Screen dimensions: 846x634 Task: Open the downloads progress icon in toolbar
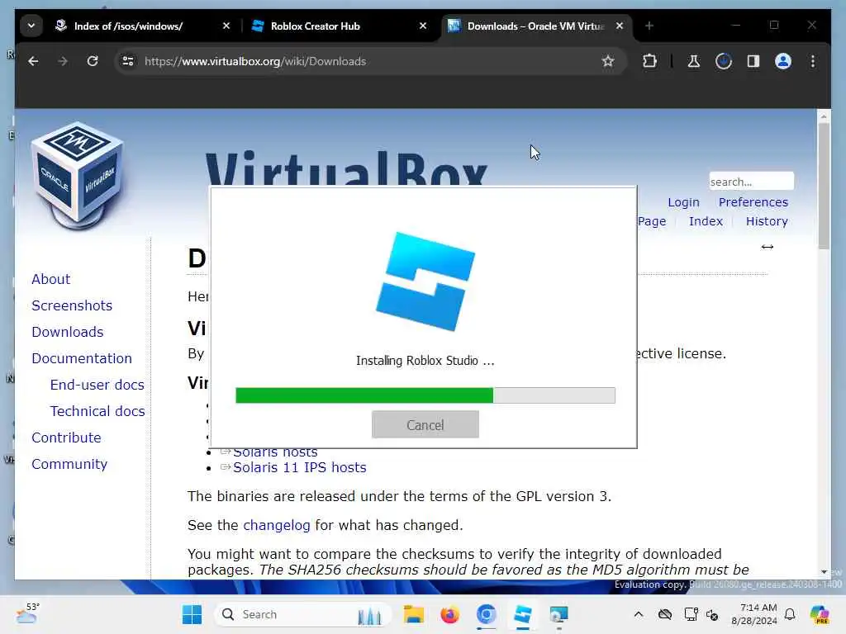click(724, 61)
